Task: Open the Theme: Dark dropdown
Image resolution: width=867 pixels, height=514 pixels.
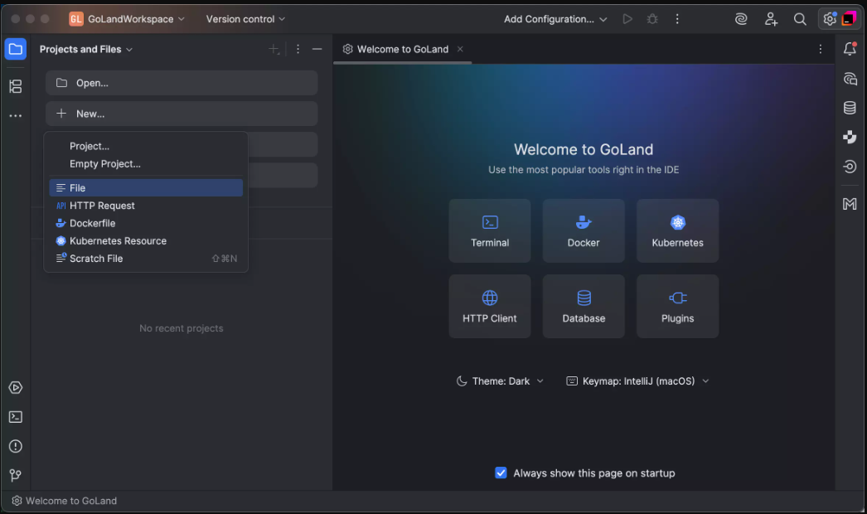Action: [501, 381]
